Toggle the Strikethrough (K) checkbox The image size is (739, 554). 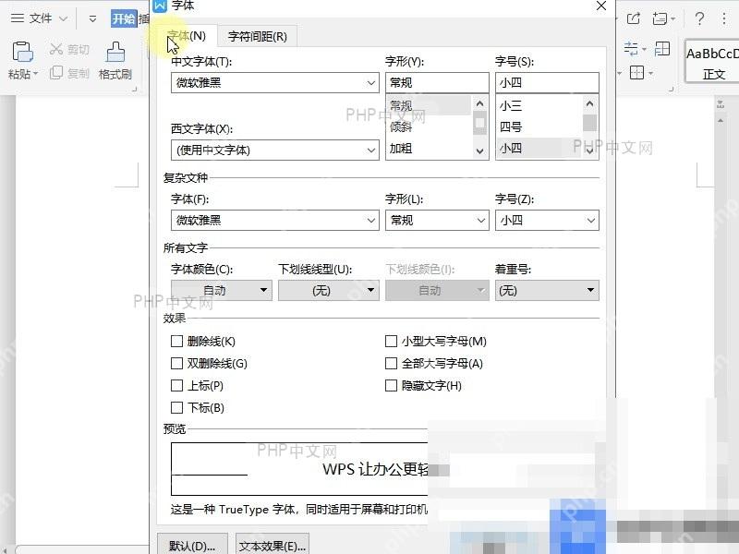point(176,341)
